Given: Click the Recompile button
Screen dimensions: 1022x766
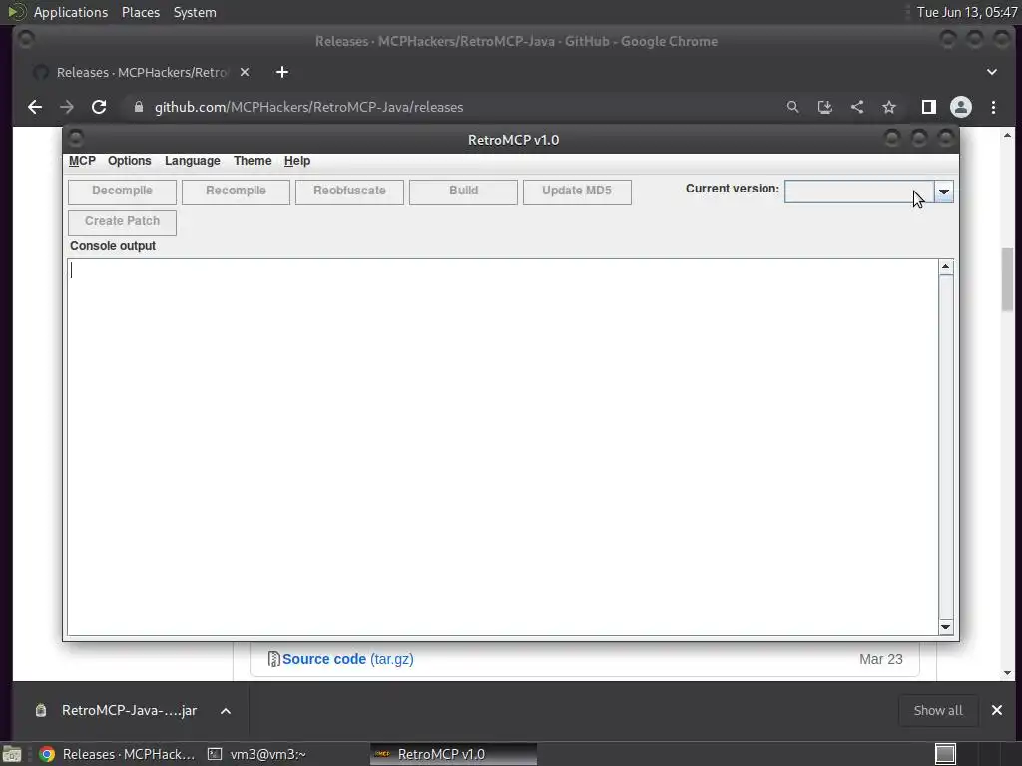Looking at the screenshot, I should [x=236, y=191].
